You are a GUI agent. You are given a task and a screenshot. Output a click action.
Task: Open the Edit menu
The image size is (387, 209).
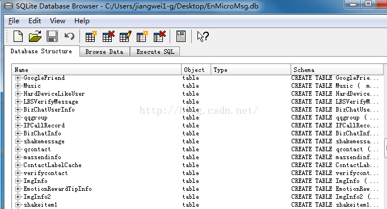(35, 21)
